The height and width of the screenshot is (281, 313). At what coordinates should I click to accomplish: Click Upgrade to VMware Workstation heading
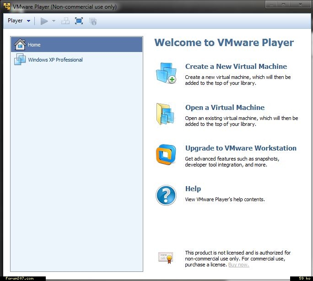pos(241,148)
